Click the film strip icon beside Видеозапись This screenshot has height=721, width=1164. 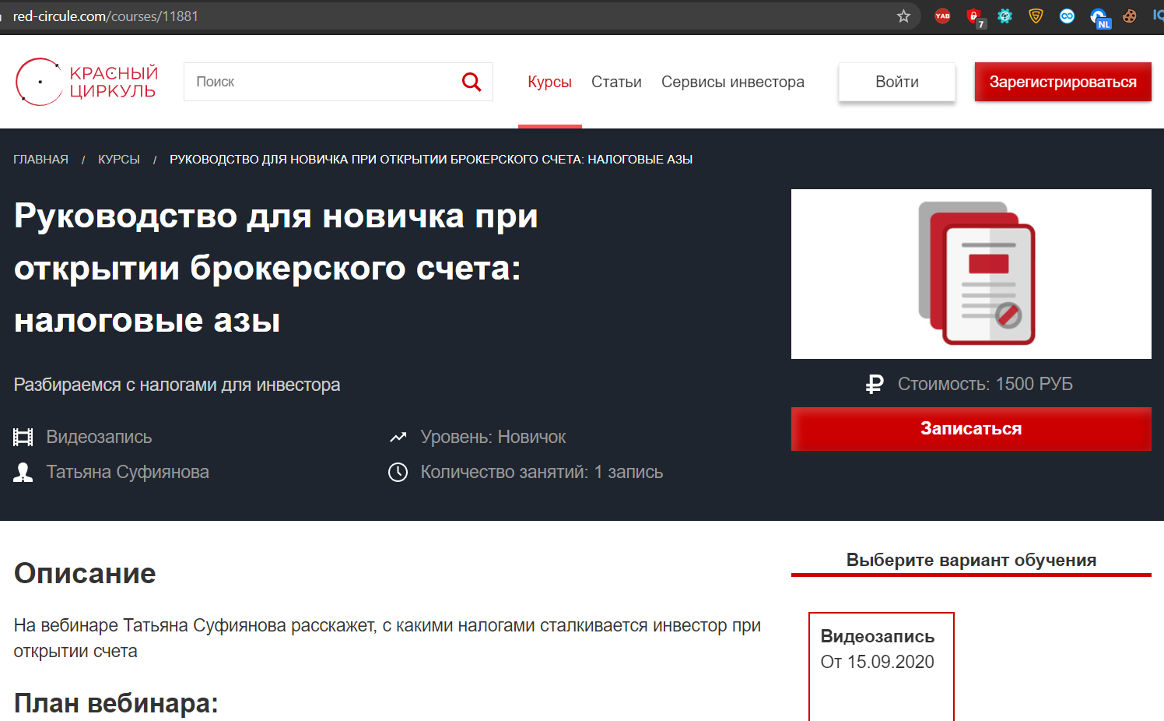tap(23, 438)
